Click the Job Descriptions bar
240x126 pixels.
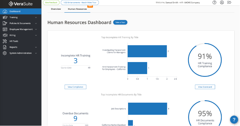coord(147,109)
